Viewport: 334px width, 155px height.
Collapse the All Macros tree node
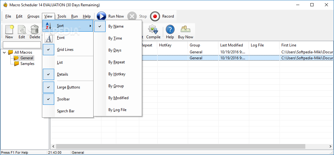[x=4, y=52]
